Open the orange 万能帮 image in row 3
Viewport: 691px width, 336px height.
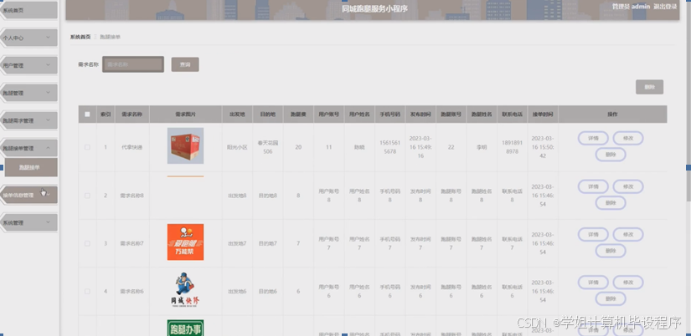click(186, 242)
